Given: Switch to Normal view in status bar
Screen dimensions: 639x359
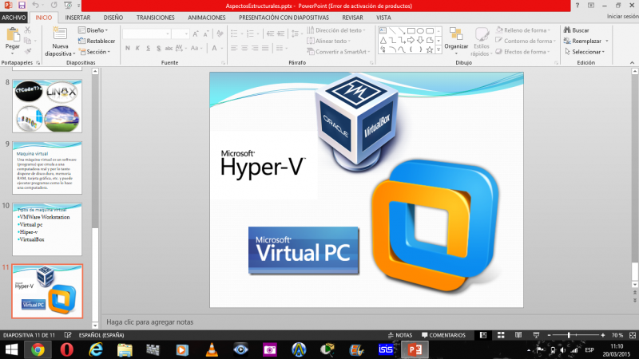Looking at the screenshot, I should [483, 335].
